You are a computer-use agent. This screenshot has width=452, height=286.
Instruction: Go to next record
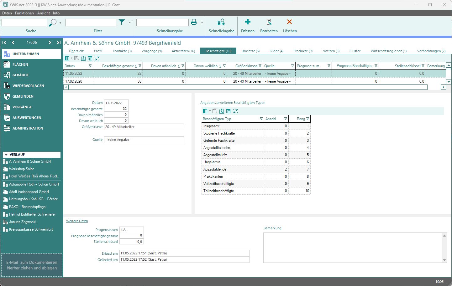(50, 43)
